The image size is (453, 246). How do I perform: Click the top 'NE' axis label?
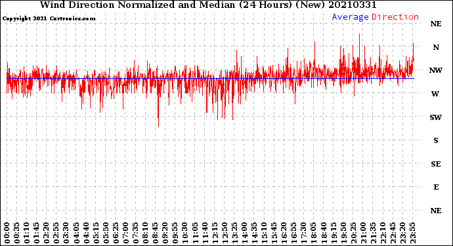coord(436,24)
